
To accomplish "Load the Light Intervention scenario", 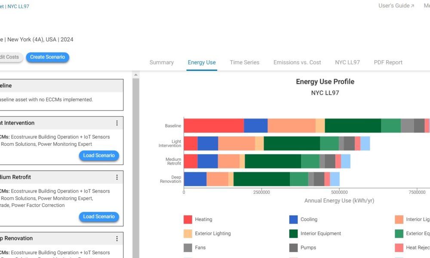I will click(x=99, y=156).
